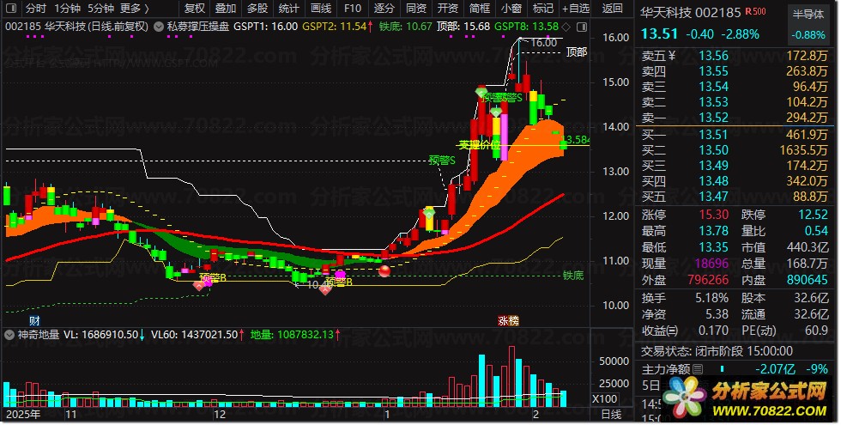Screen dimensions: 841x425
Task: Switch to 5分钟 period
Action: pyautogui.click(x=100, y=9)
